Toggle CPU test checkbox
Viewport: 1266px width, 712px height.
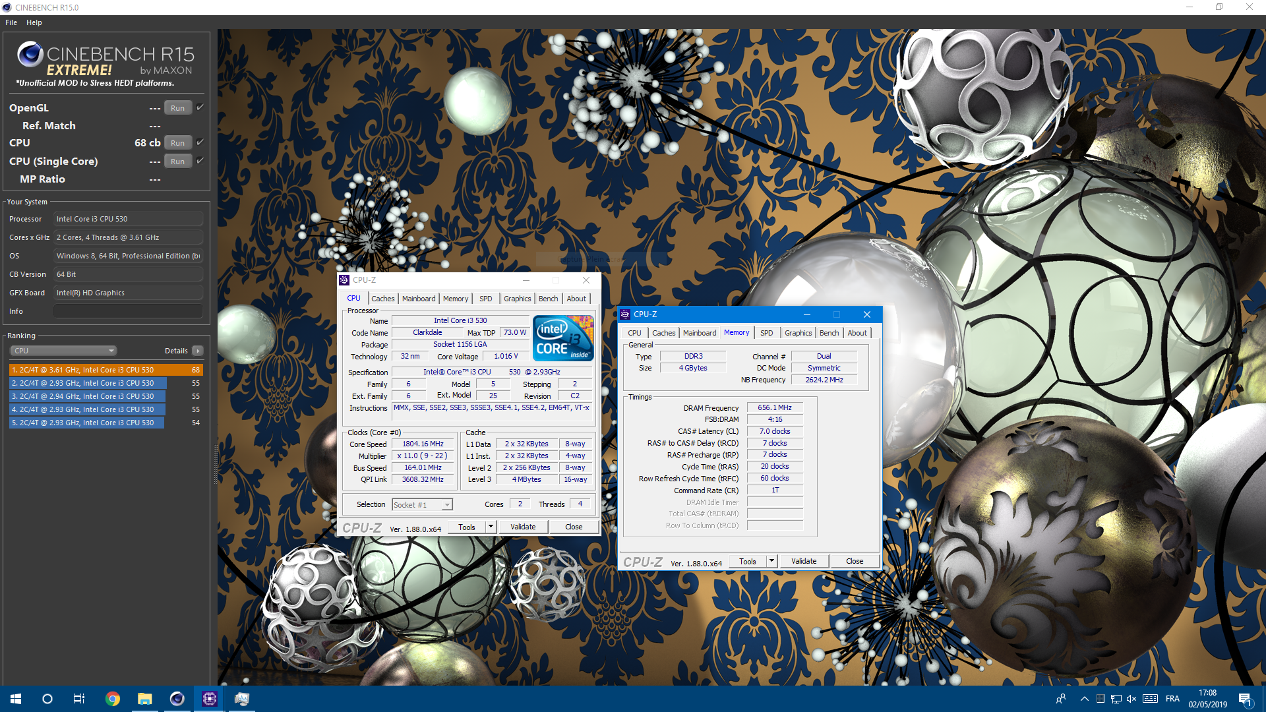click(200, 142)
